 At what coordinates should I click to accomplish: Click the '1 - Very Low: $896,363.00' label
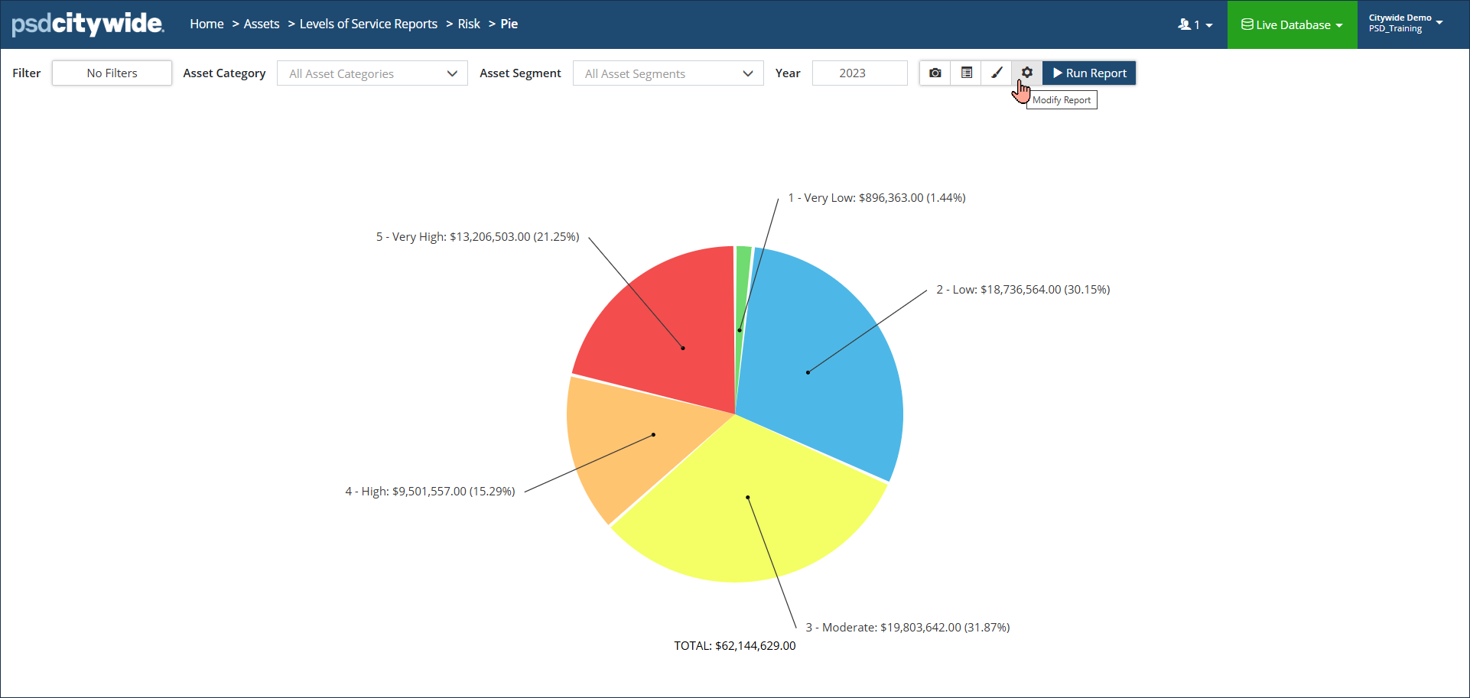pyautogui.click(x=876, y=197)
